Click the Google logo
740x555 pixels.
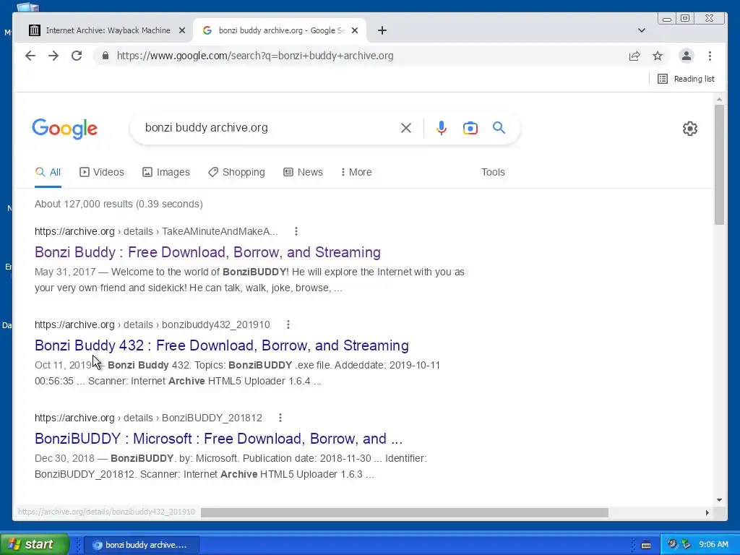click(x=64, y=129)
